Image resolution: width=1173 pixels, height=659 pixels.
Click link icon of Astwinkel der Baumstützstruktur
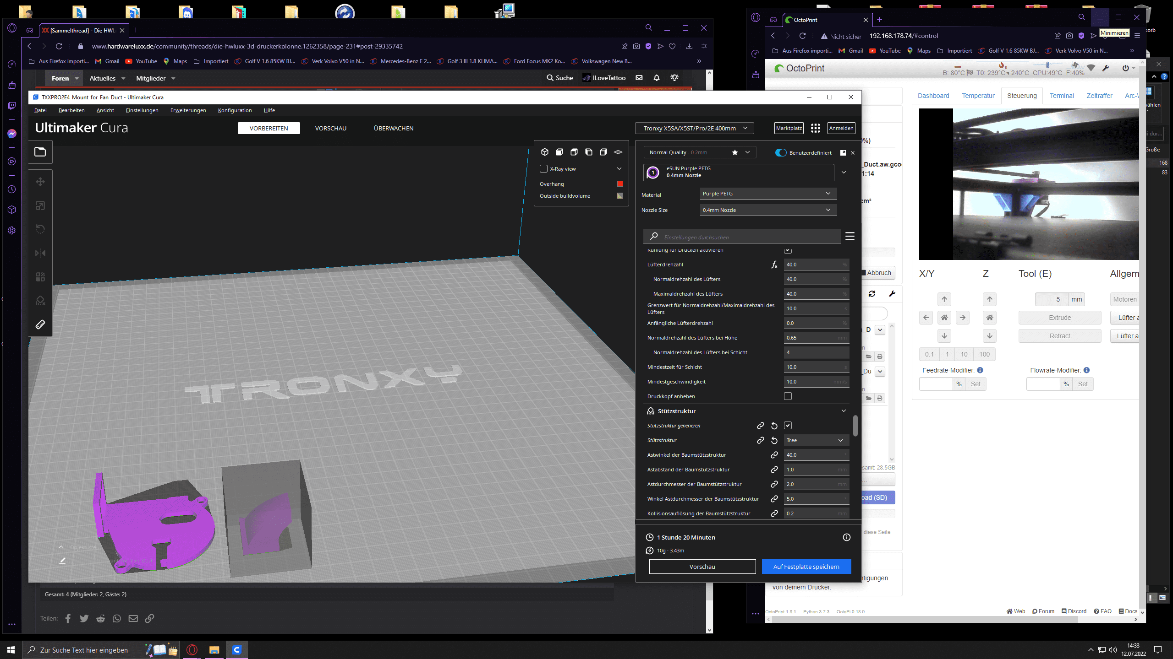(x=774, y=455)
